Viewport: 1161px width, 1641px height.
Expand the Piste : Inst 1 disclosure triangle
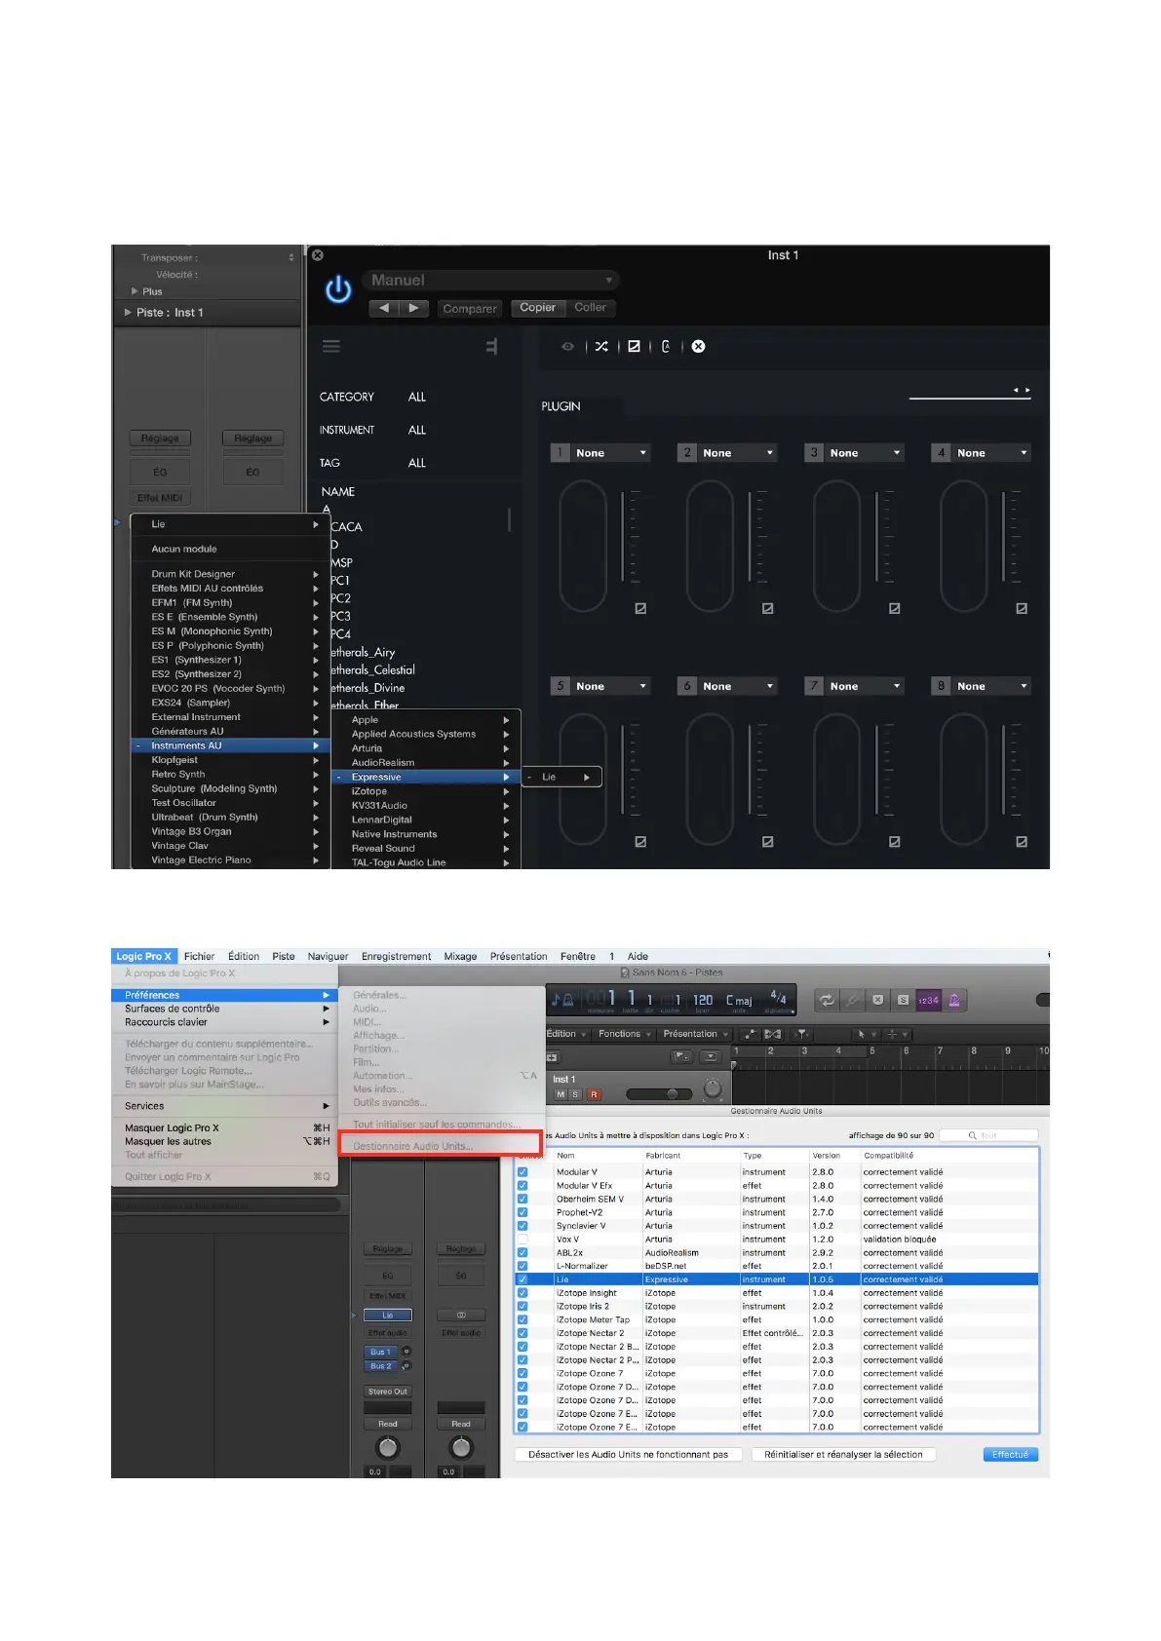click(128, 313)
